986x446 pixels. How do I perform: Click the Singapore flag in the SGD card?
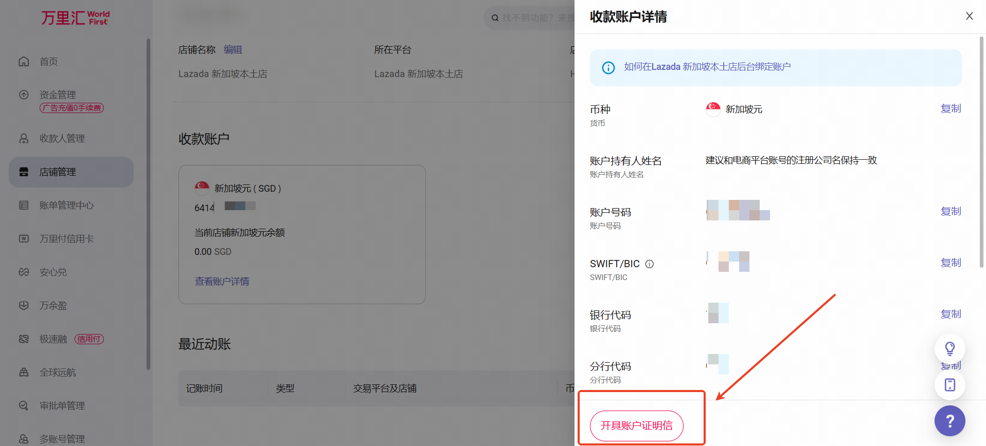tap(202, 188)
